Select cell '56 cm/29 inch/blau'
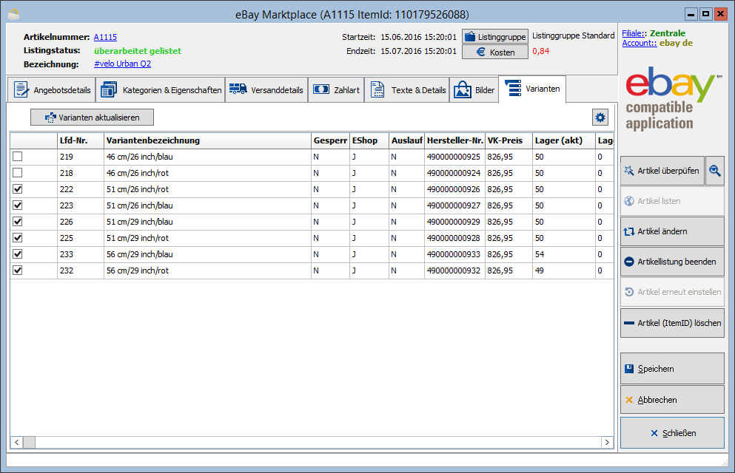 point(207,254)
